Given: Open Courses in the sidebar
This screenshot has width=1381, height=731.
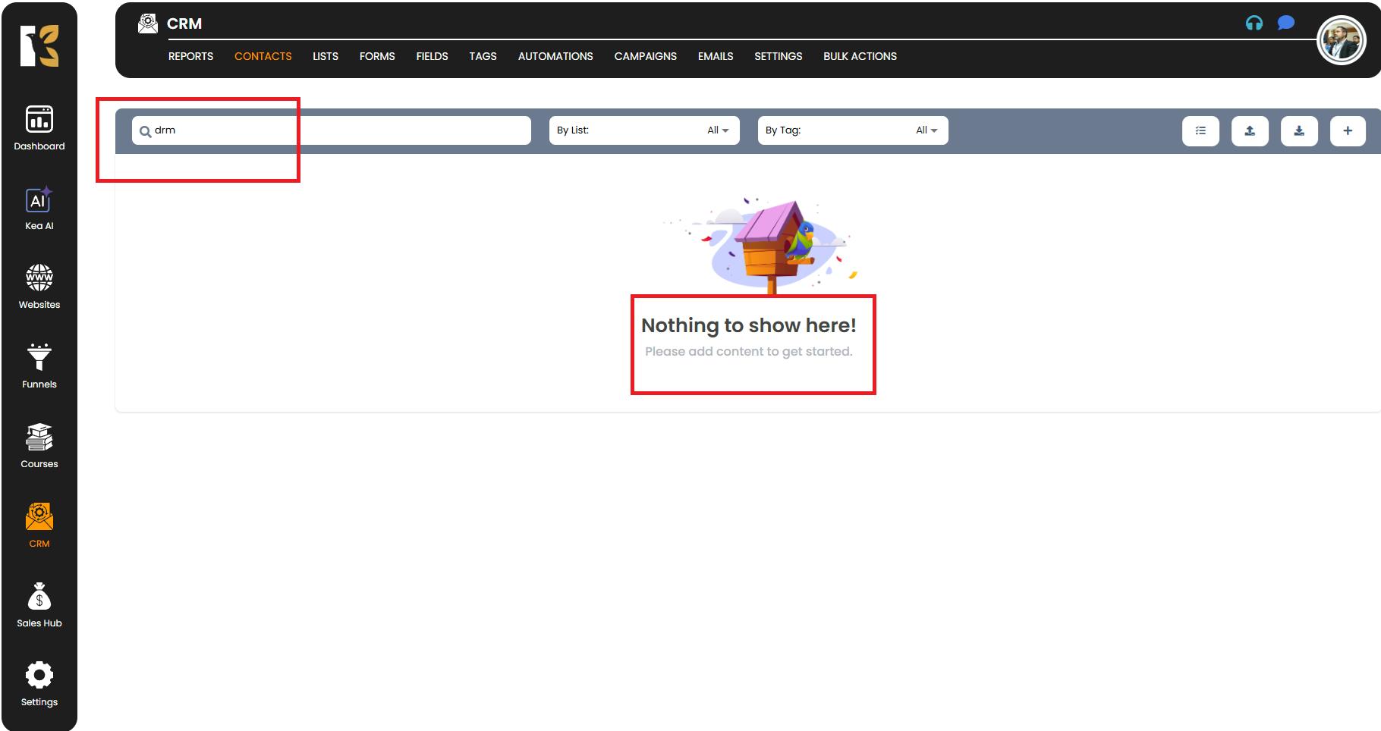Looking at the screenshot, I should tap(39, 446).
